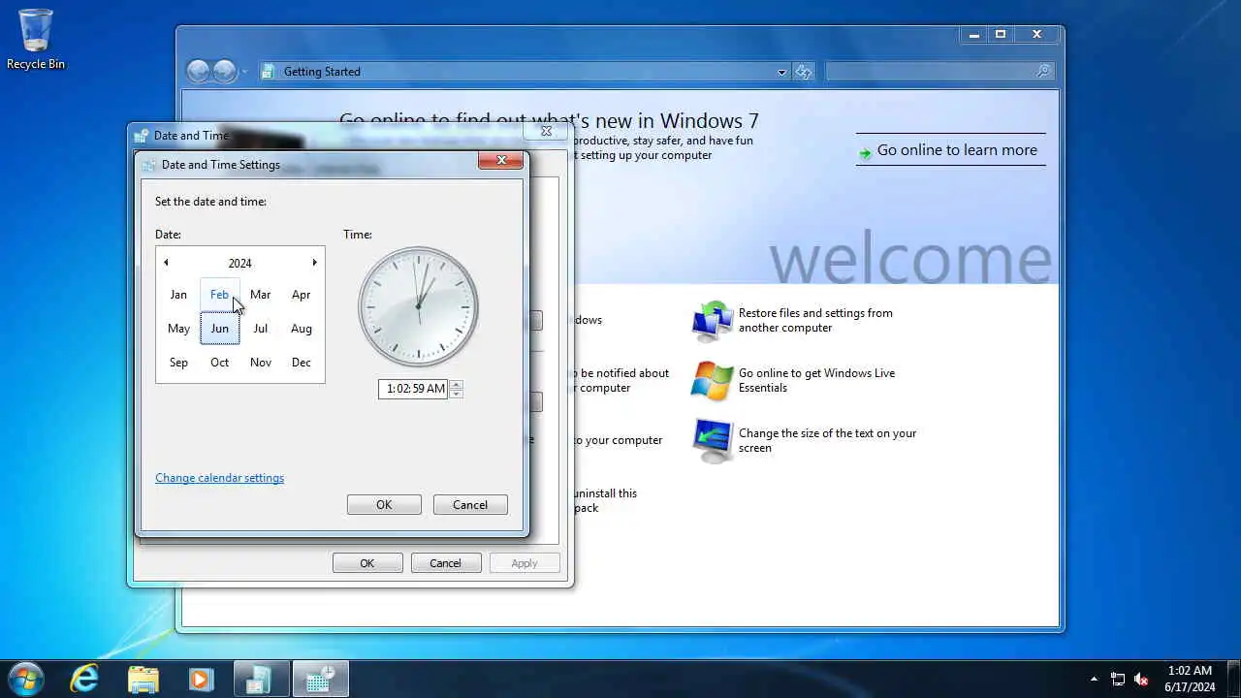Image resolution: width=1241 pixels, height=698 pixels.
Task: Click Restore files and settings icon
Action: point(712,321)
